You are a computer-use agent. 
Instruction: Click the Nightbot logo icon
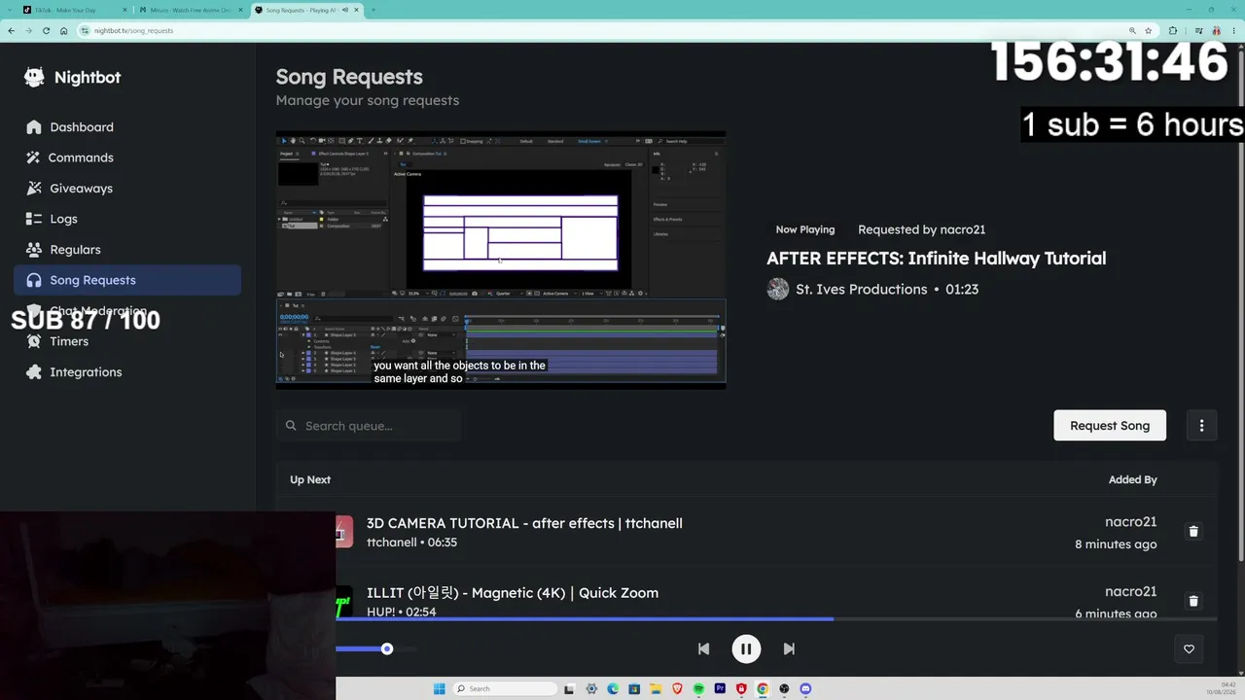(x=34, y=78)
